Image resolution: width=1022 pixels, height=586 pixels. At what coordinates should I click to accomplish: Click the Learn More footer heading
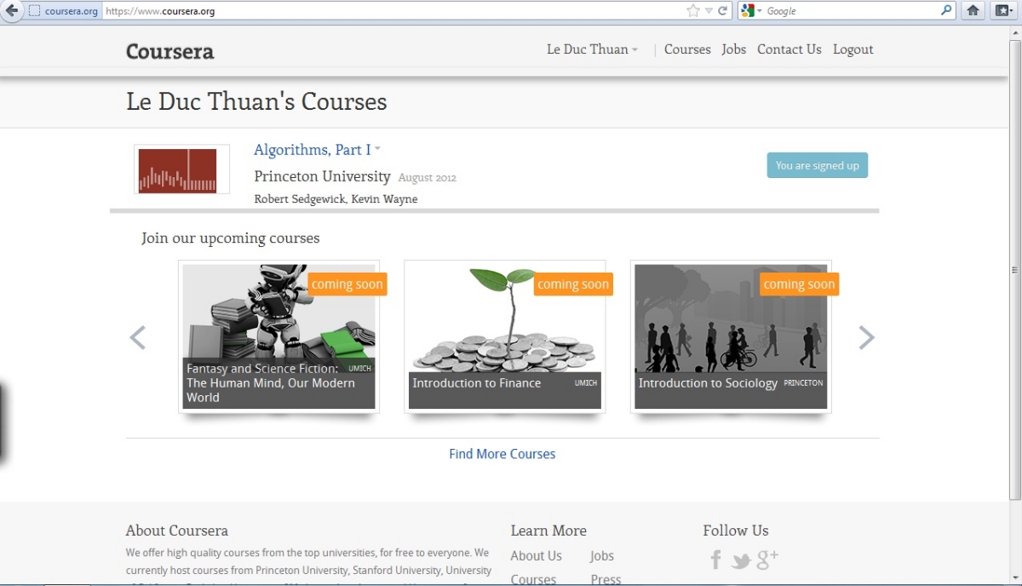(x=548, y=531)
